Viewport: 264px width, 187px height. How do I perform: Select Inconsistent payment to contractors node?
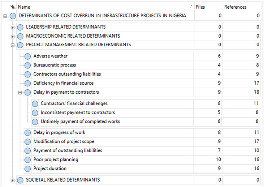click(x=78, y=112)
